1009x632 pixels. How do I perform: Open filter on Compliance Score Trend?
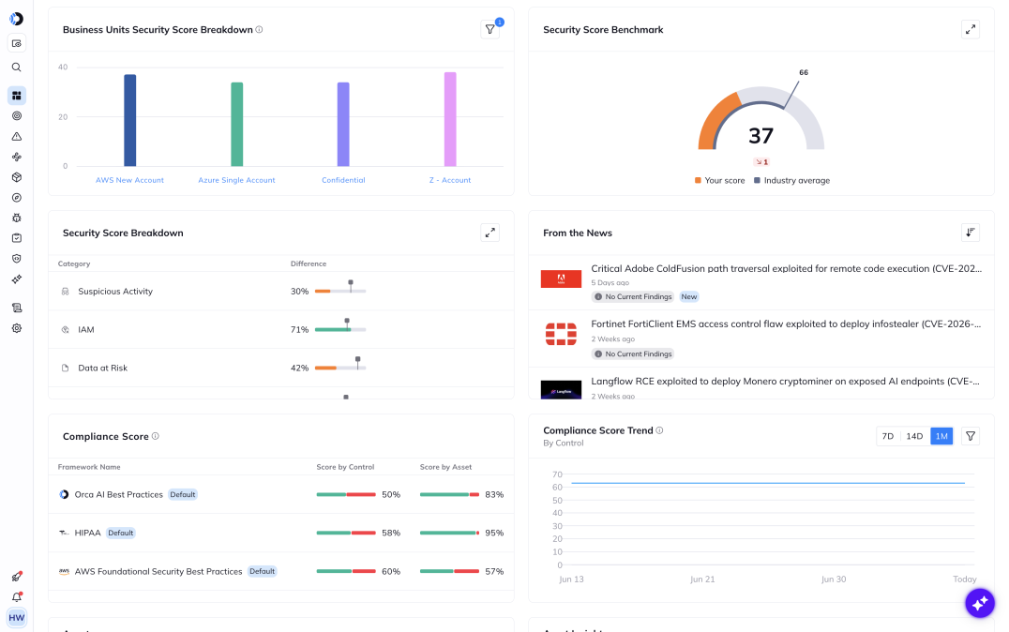point(971,436)
